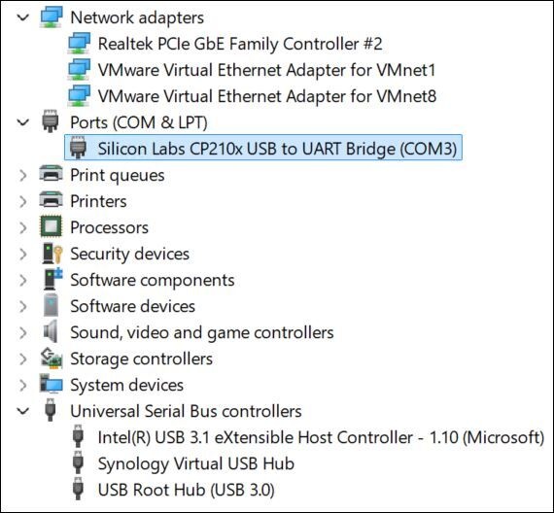Click the Ports (COM & LPT) connector icon

click(51, 121)
